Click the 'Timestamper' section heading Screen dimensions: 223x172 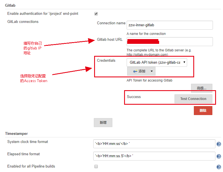(16, 133)
